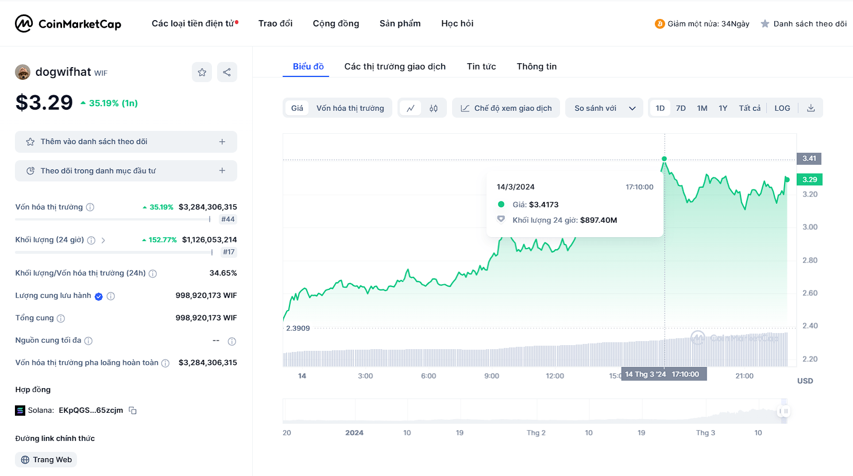This screenshot has width=853, height=476.
Task: Click 35.19% (1n) price change
Action: pyautogui.click(x=109, y=103)
